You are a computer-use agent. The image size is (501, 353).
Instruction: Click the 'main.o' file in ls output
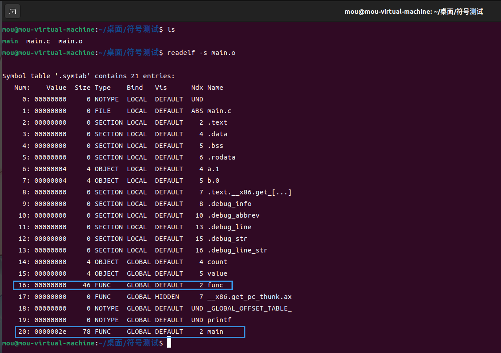(70, 41)
